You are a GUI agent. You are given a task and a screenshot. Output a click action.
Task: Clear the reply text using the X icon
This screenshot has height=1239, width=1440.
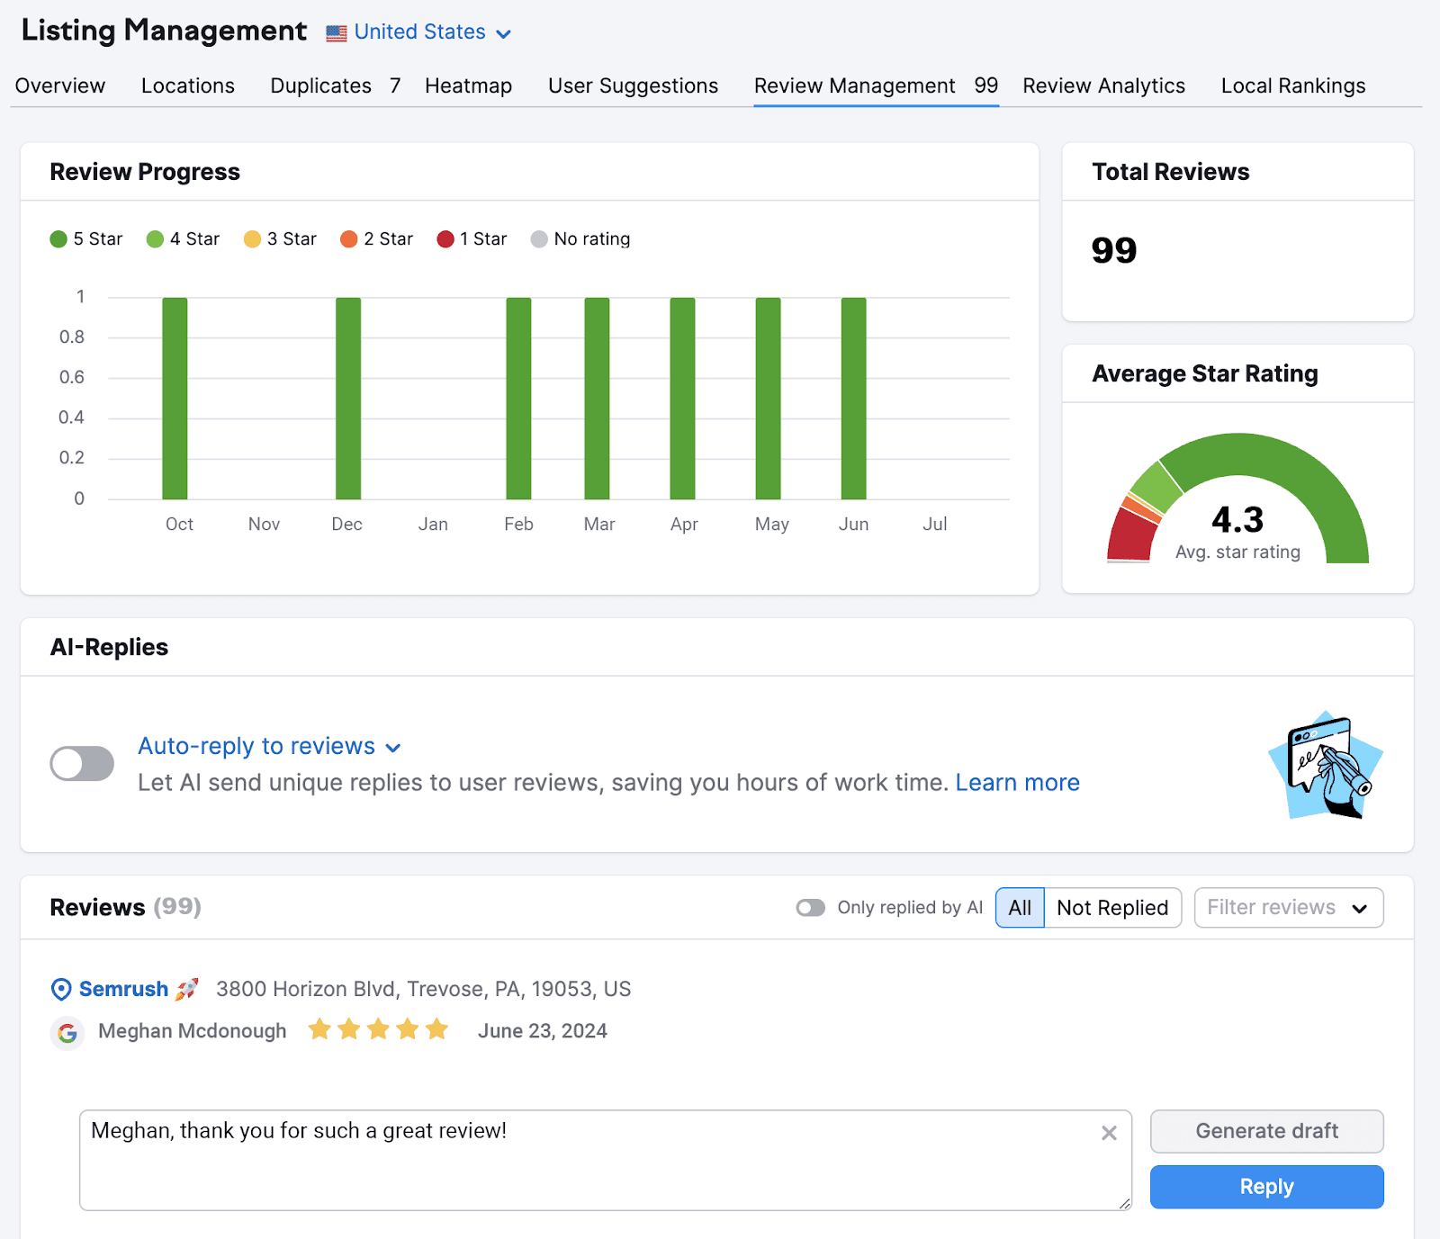point(1109,1134)
